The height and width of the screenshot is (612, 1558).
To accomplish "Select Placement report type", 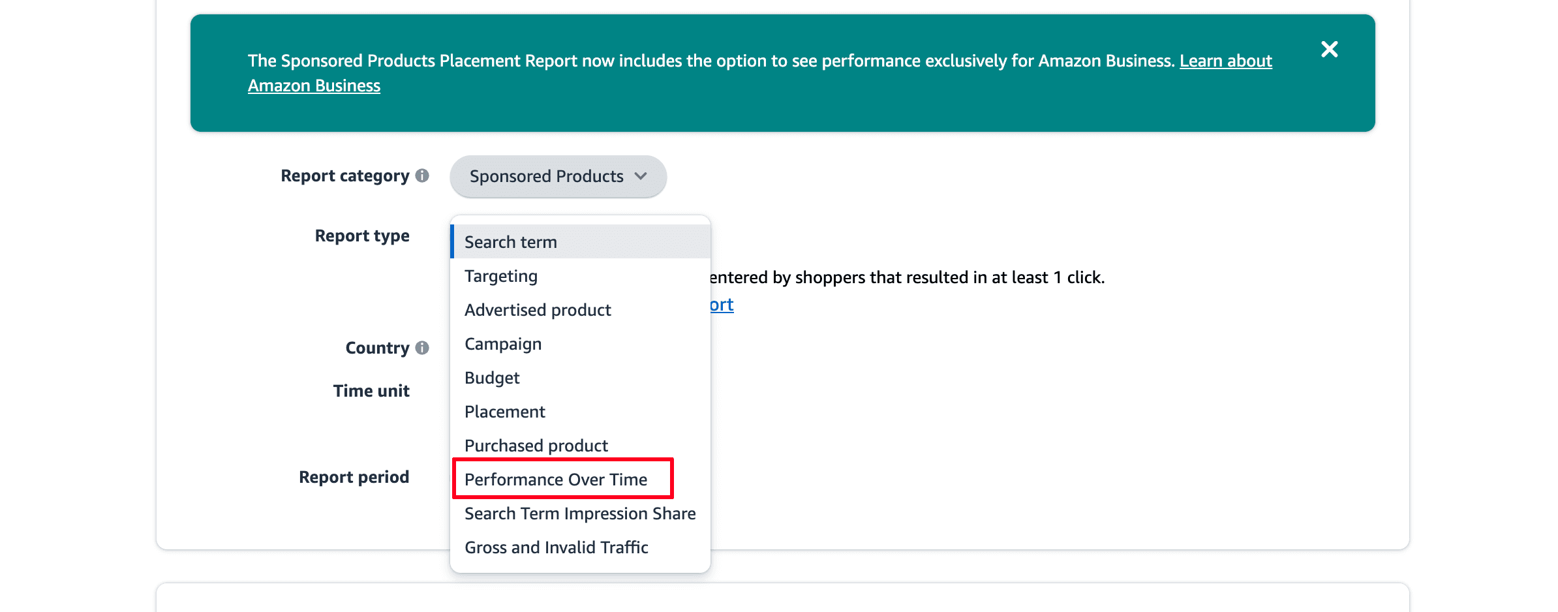I will 504,411.
